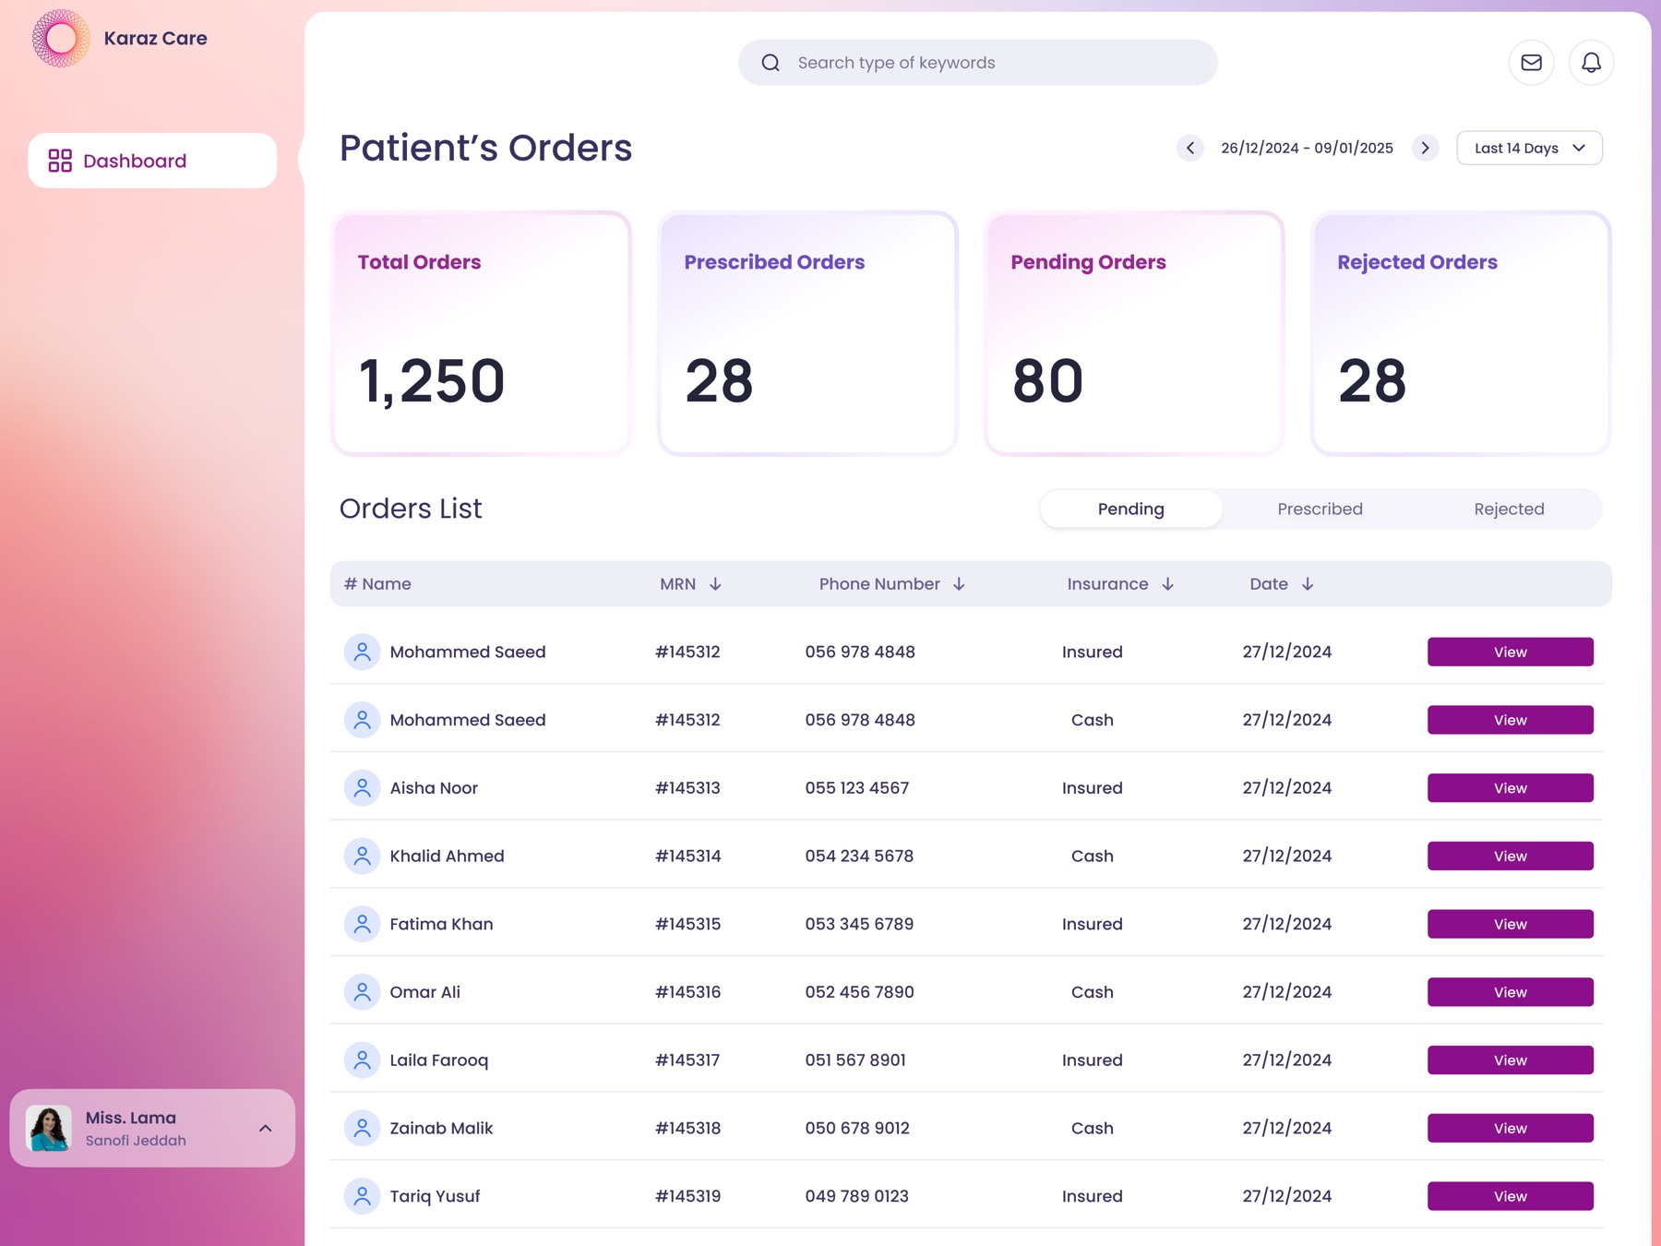Sort by Phone Number column arrow
The width and height of the screenshot is (1661, 1246).
959,584
